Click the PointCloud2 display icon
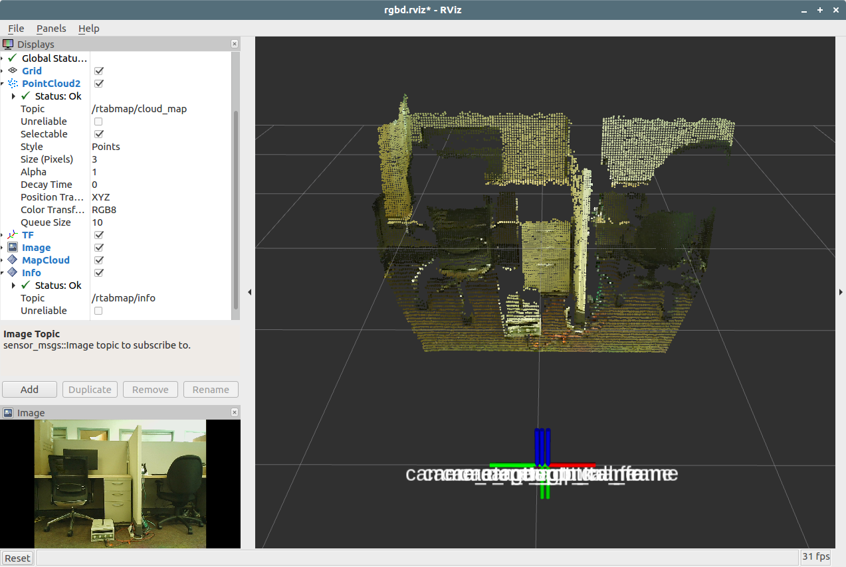The height and width of the screenshot is (567, 846). 13,84
